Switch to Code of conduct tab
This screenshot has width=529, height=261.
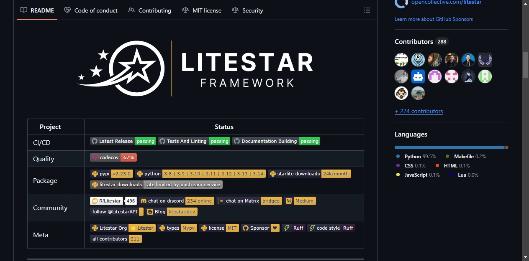[x=91, y=10]
